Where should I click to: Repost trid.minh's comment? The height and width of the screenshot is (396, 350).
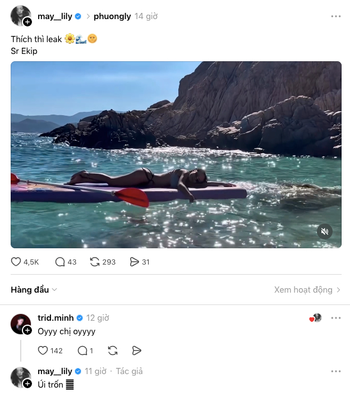[x=113, y=351]
